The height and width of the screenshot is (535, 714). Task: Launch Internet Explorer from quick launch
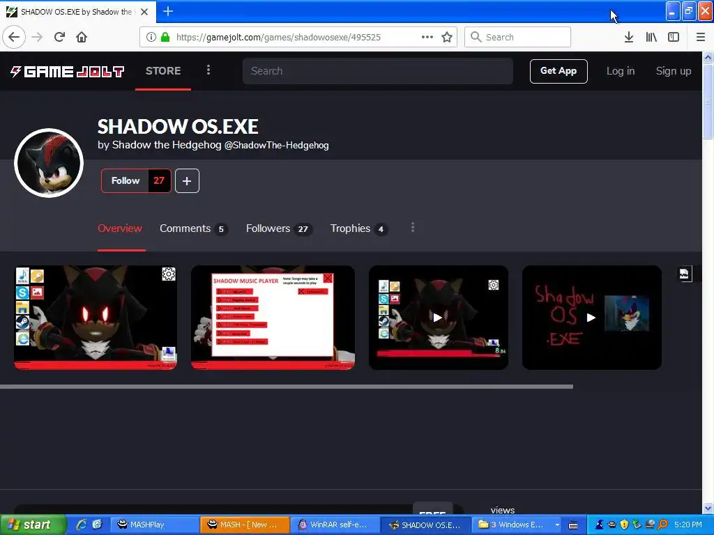(x=82, y=525)
